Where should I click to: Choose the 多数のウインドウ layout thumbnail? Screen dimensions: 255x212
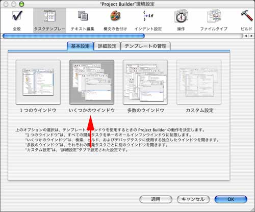click(145, 82)
